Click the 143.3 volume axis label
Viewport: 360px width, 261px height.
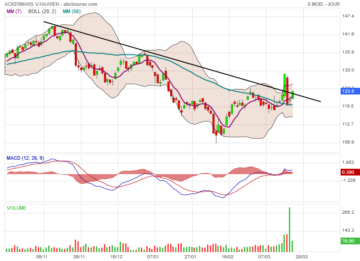click(348, 230)
